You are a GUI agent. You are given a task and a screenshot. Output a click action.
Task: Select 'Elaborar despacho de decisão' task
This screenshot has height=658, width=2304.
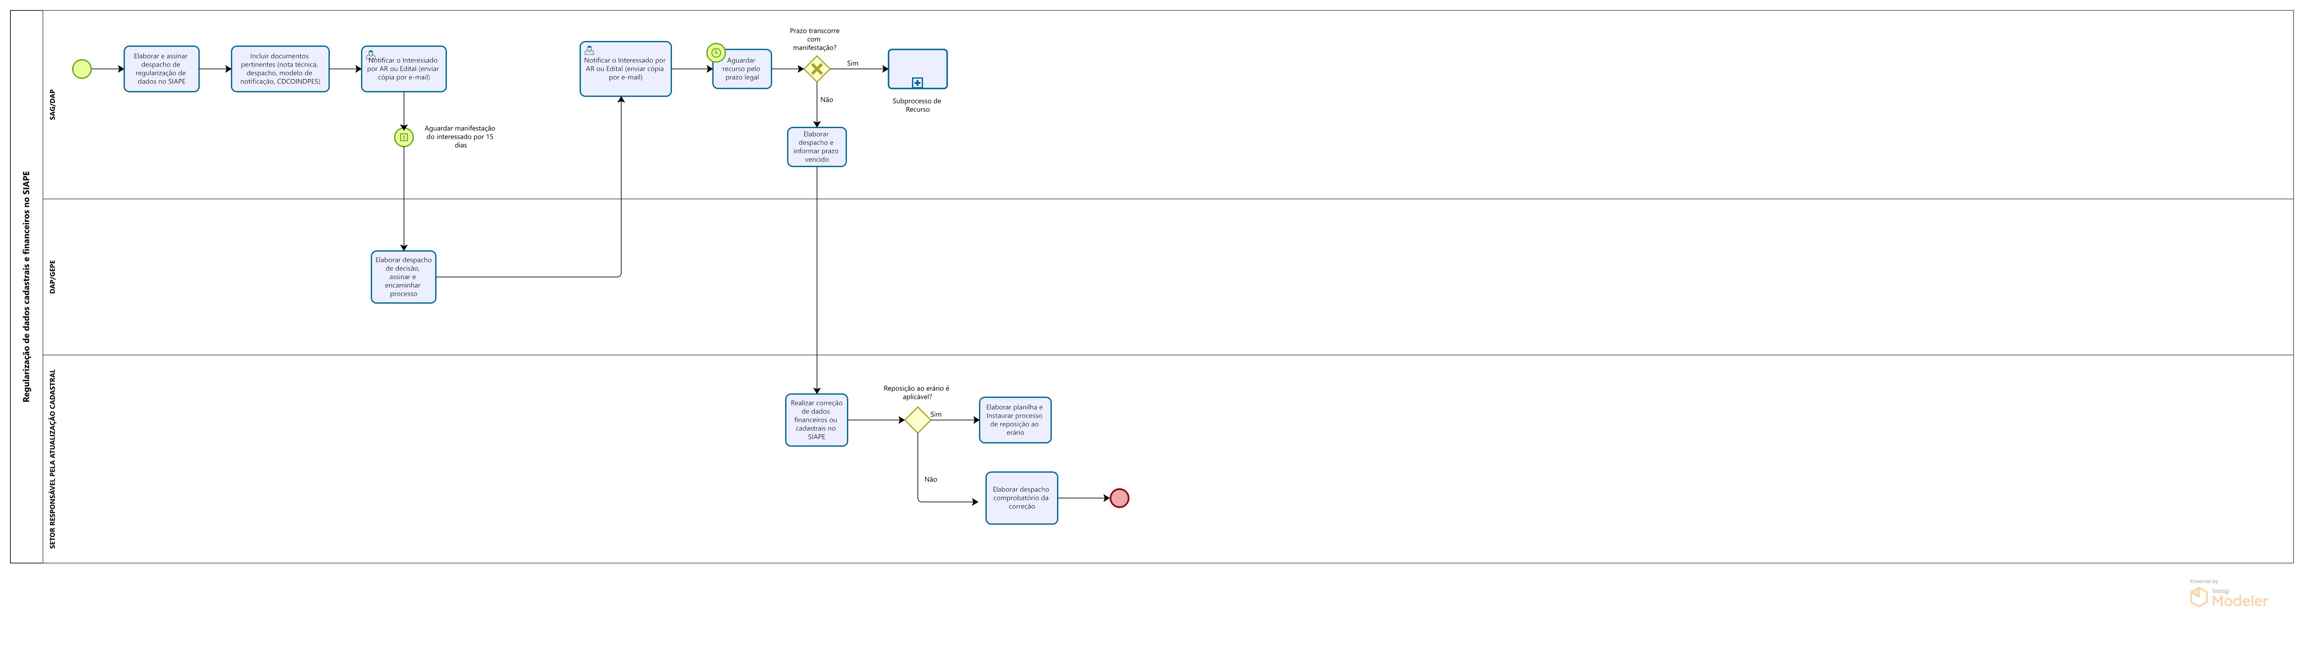403,277
